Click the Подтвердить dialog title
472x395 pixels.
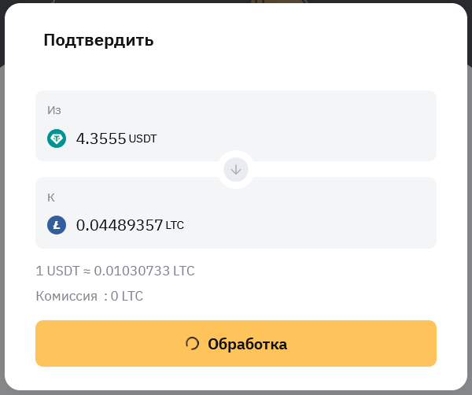point(98,40)
